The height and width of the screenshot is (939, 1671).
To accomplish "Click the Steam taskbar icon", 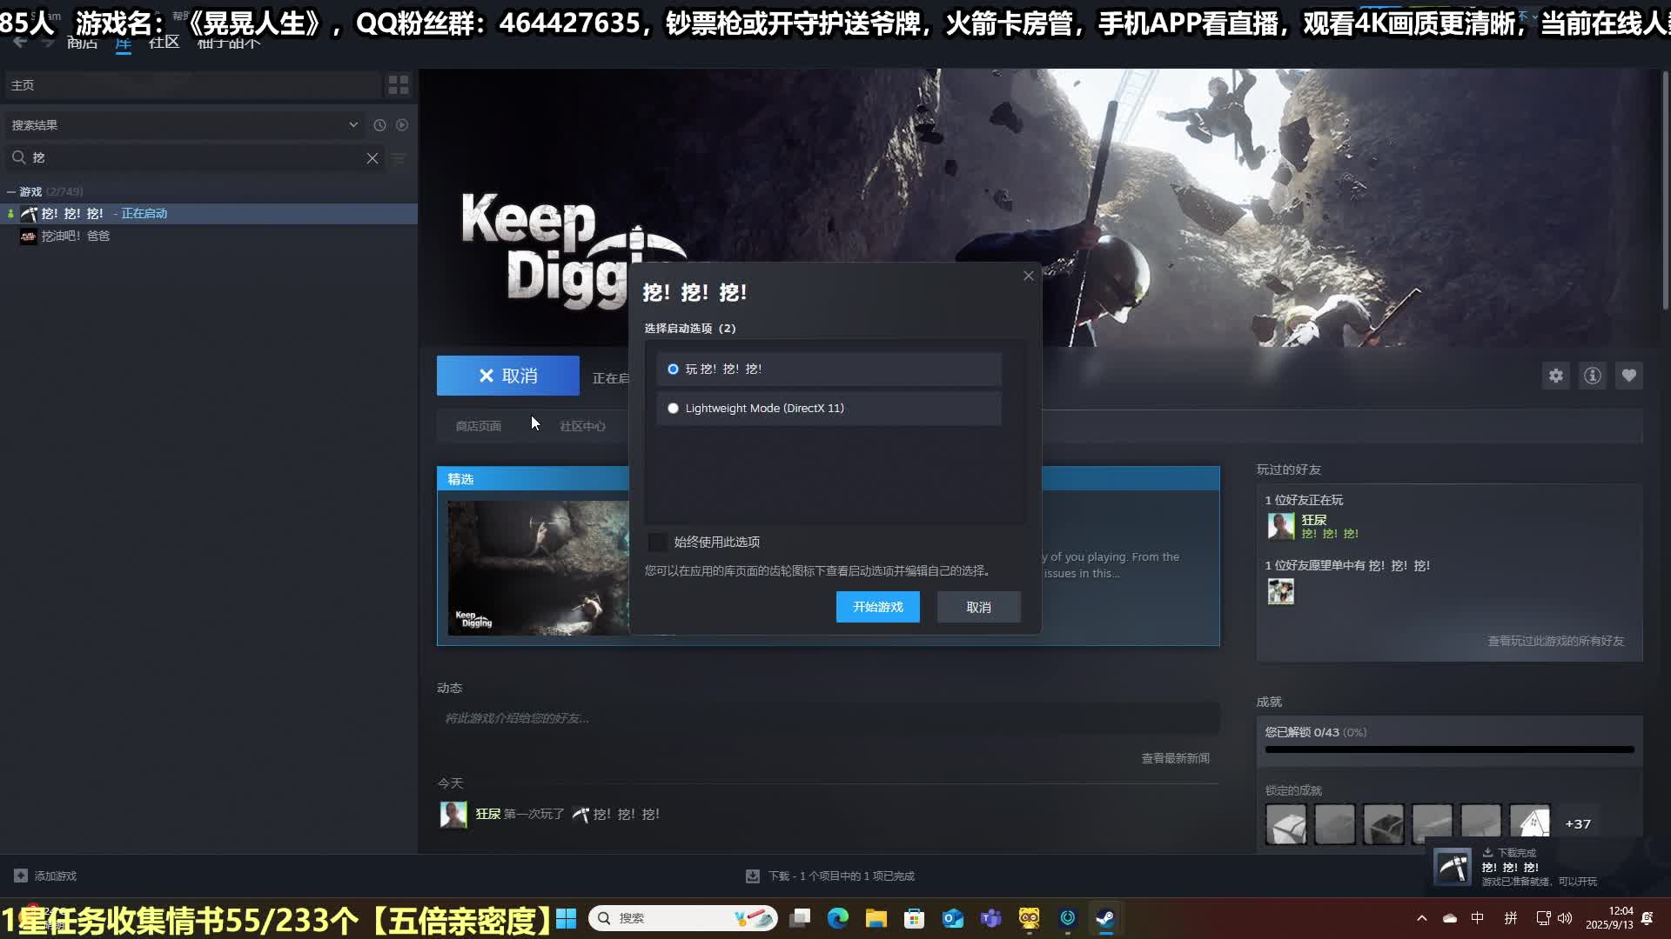I will pyautogui.click(x=1105, y=918).
